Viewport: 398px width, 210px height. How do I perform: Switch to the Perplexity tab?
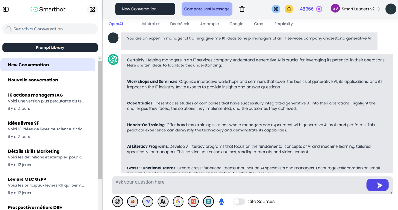click(283, 24)
